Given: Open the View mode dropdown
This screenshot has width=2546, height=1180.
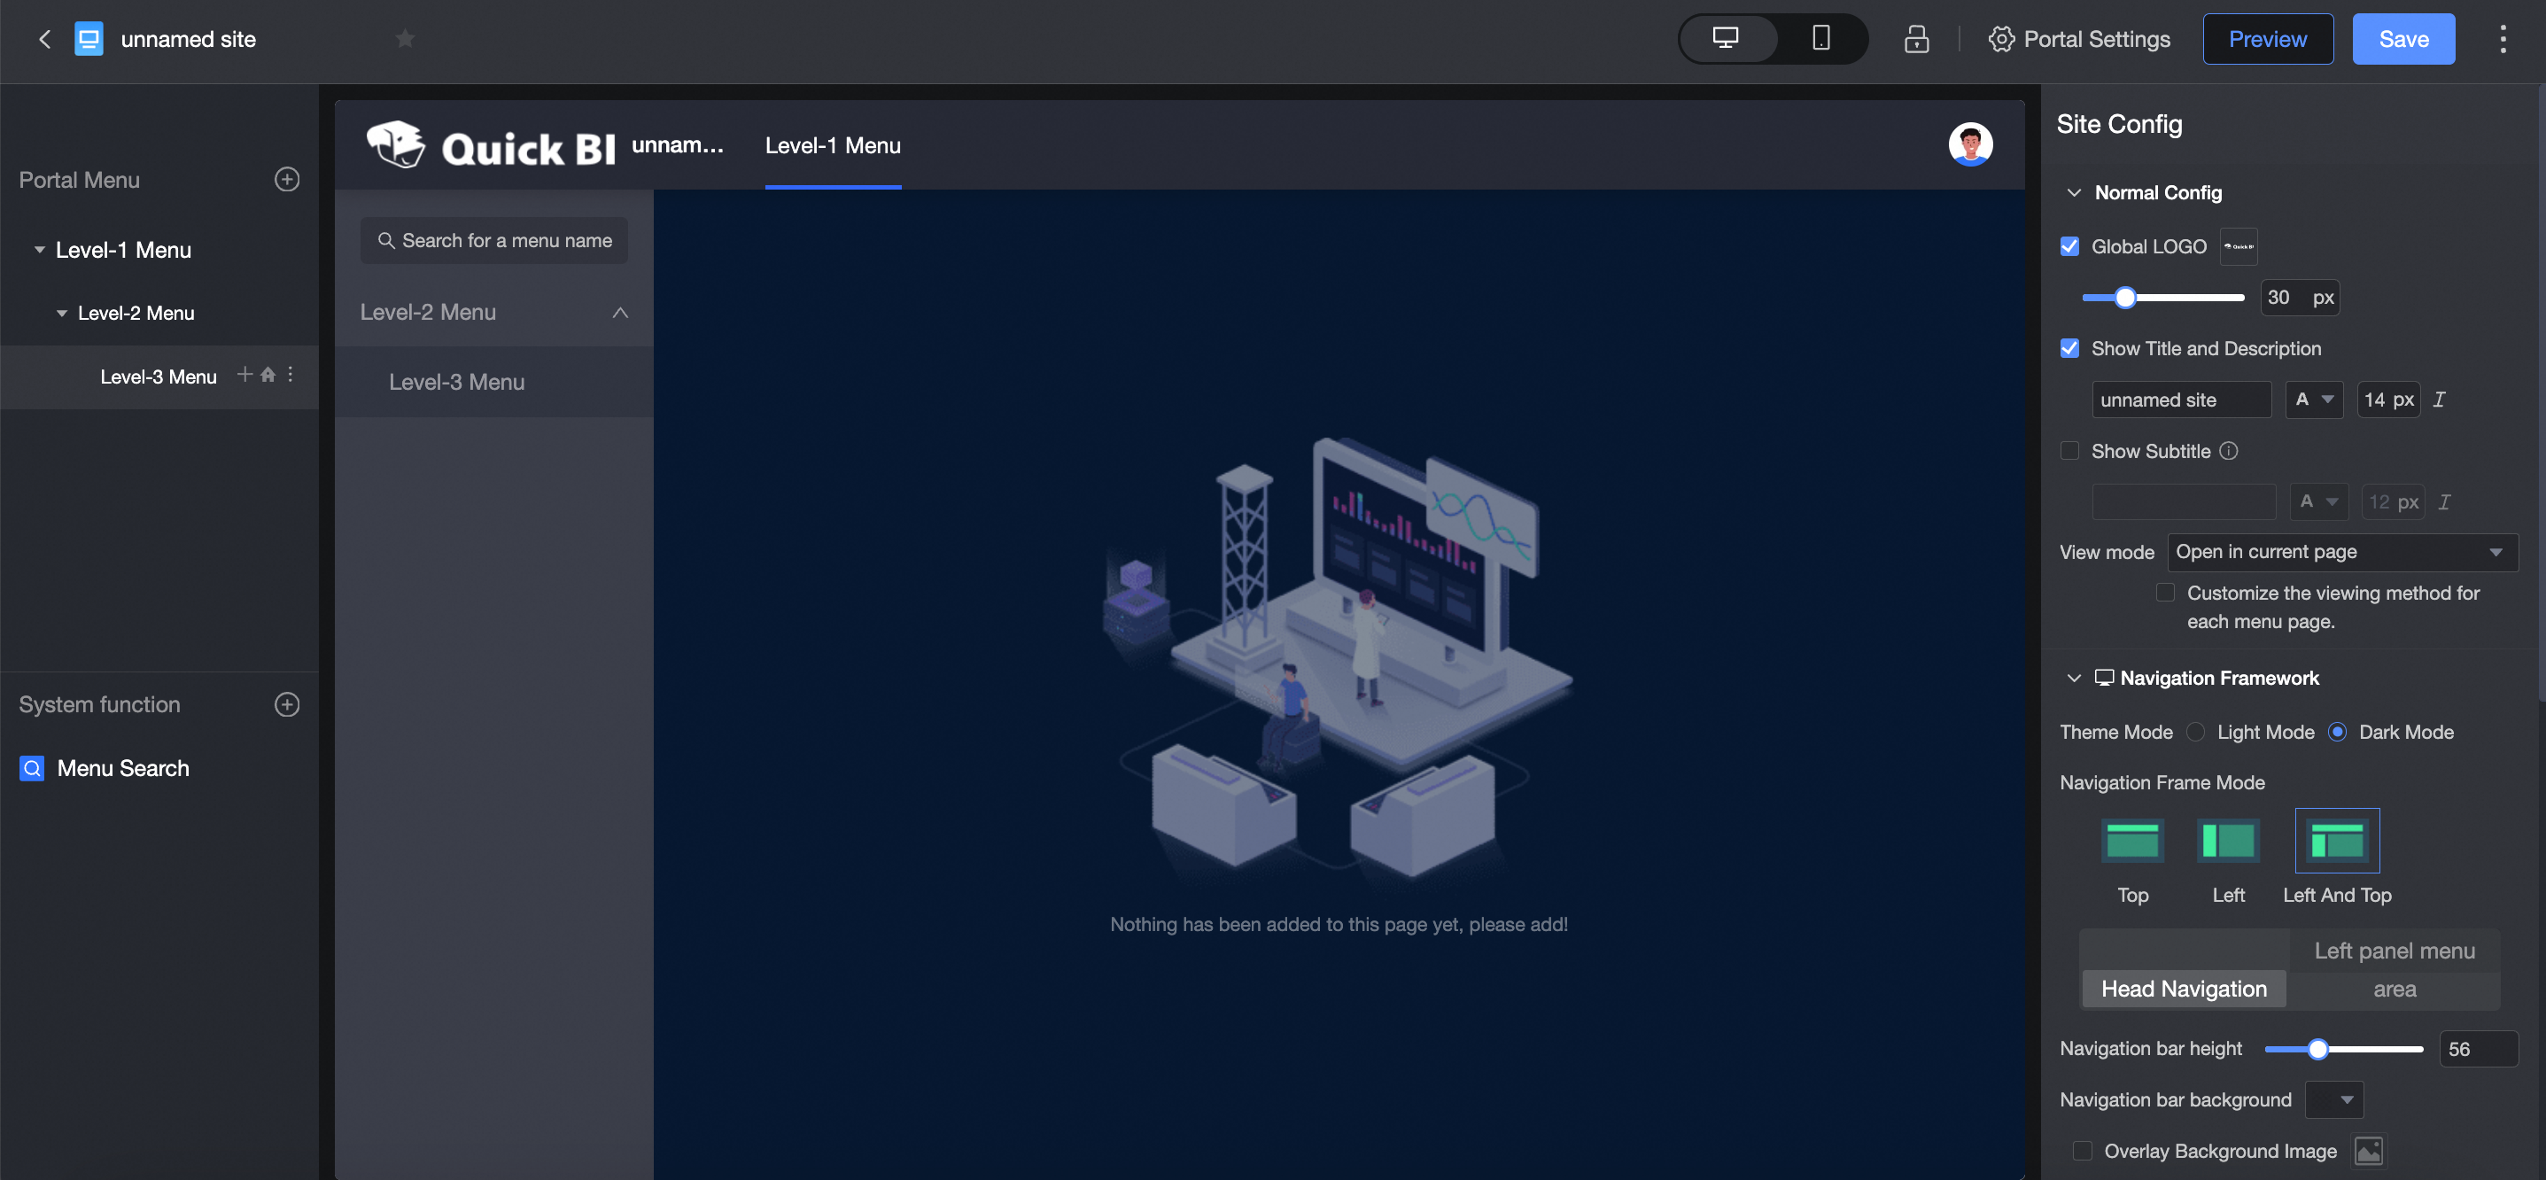Looking at the screenshot, I should point(2341,553).
